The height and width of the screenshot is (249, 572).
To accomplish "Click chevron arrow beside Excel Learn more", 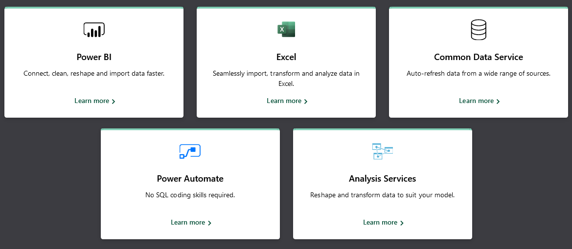I will (x=306, y=102).
